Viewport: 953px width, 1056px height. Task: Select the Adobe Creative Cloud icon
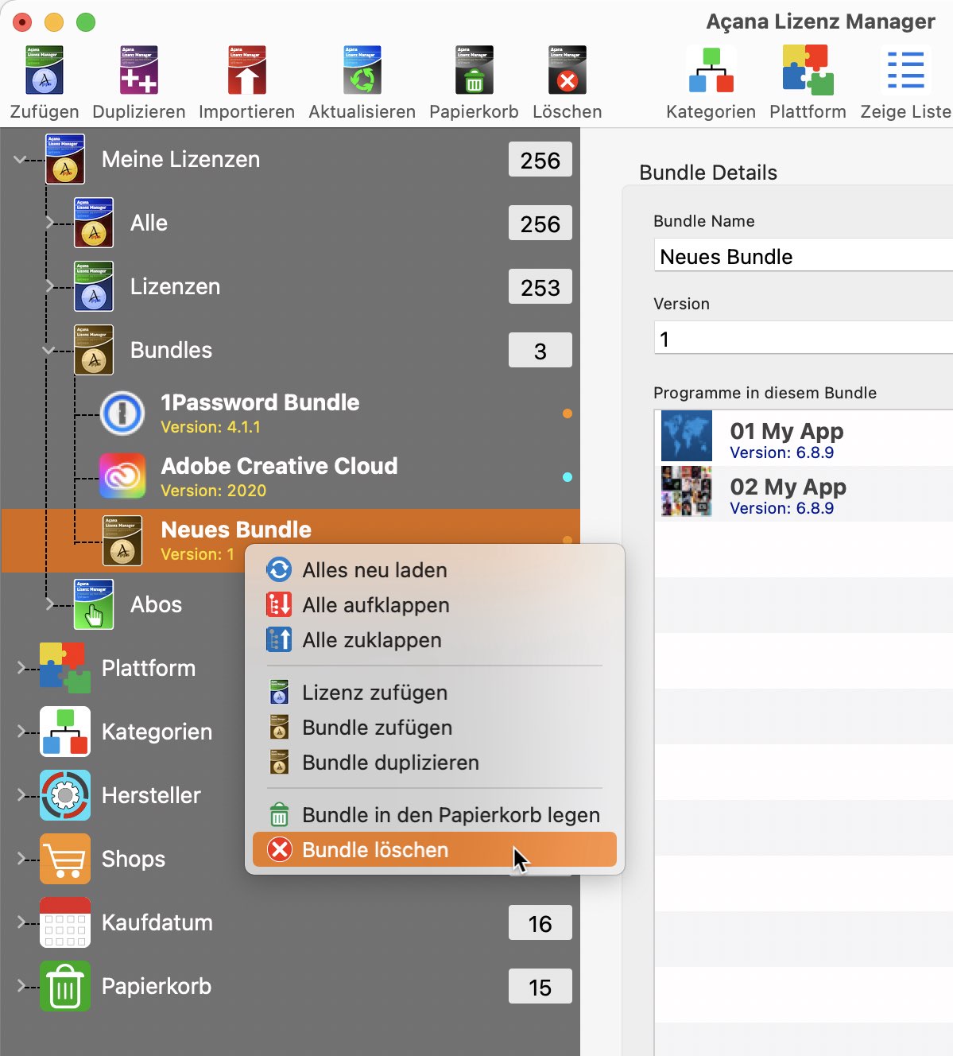pyautogui.click(x=122, y=476)
